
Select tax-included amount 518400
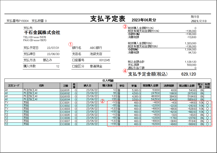192,96
